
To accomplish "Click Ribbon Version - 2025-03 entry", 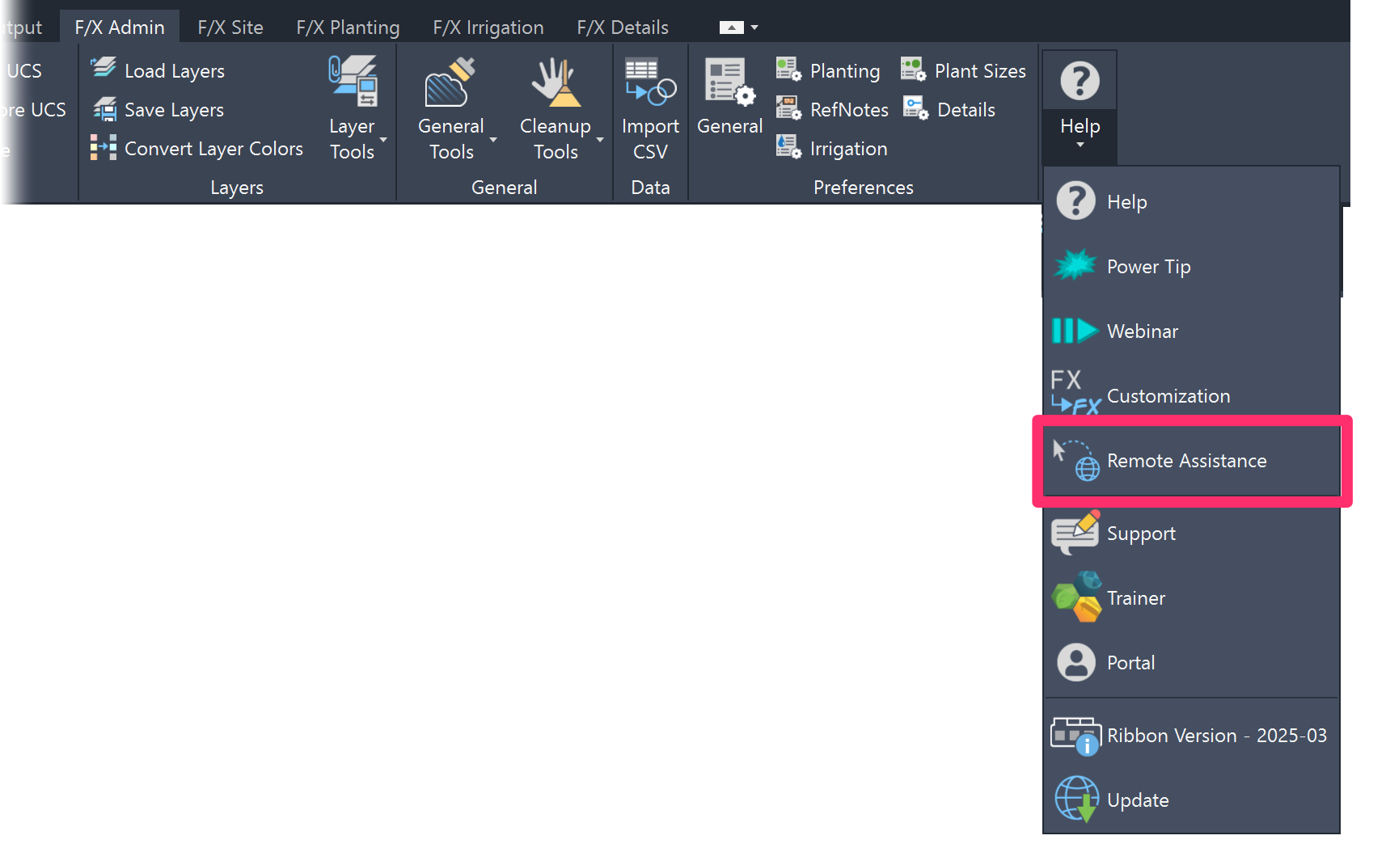I will click(1192, 735).
